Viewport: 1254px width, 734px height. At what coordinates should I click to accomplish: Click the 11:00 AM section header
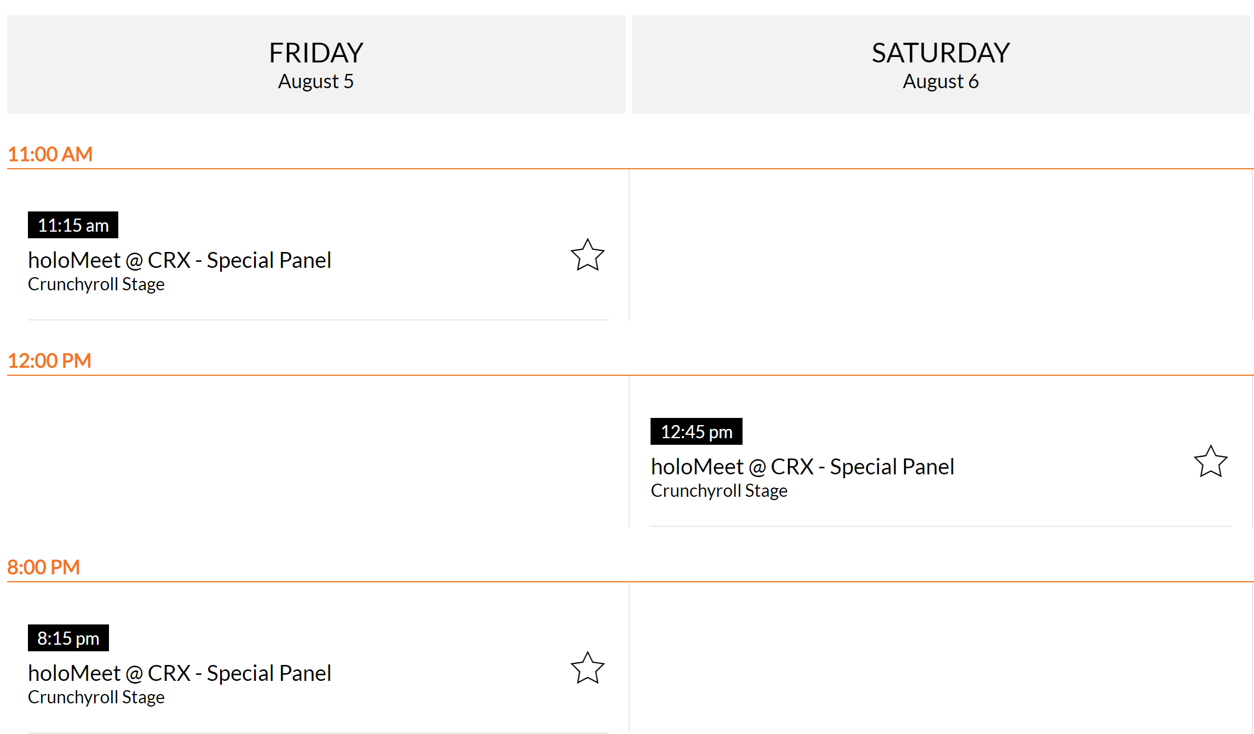[x=50, y=154]
